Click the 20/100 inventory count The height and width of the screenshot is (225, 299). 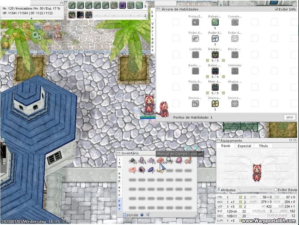click(x=132, y=215)
